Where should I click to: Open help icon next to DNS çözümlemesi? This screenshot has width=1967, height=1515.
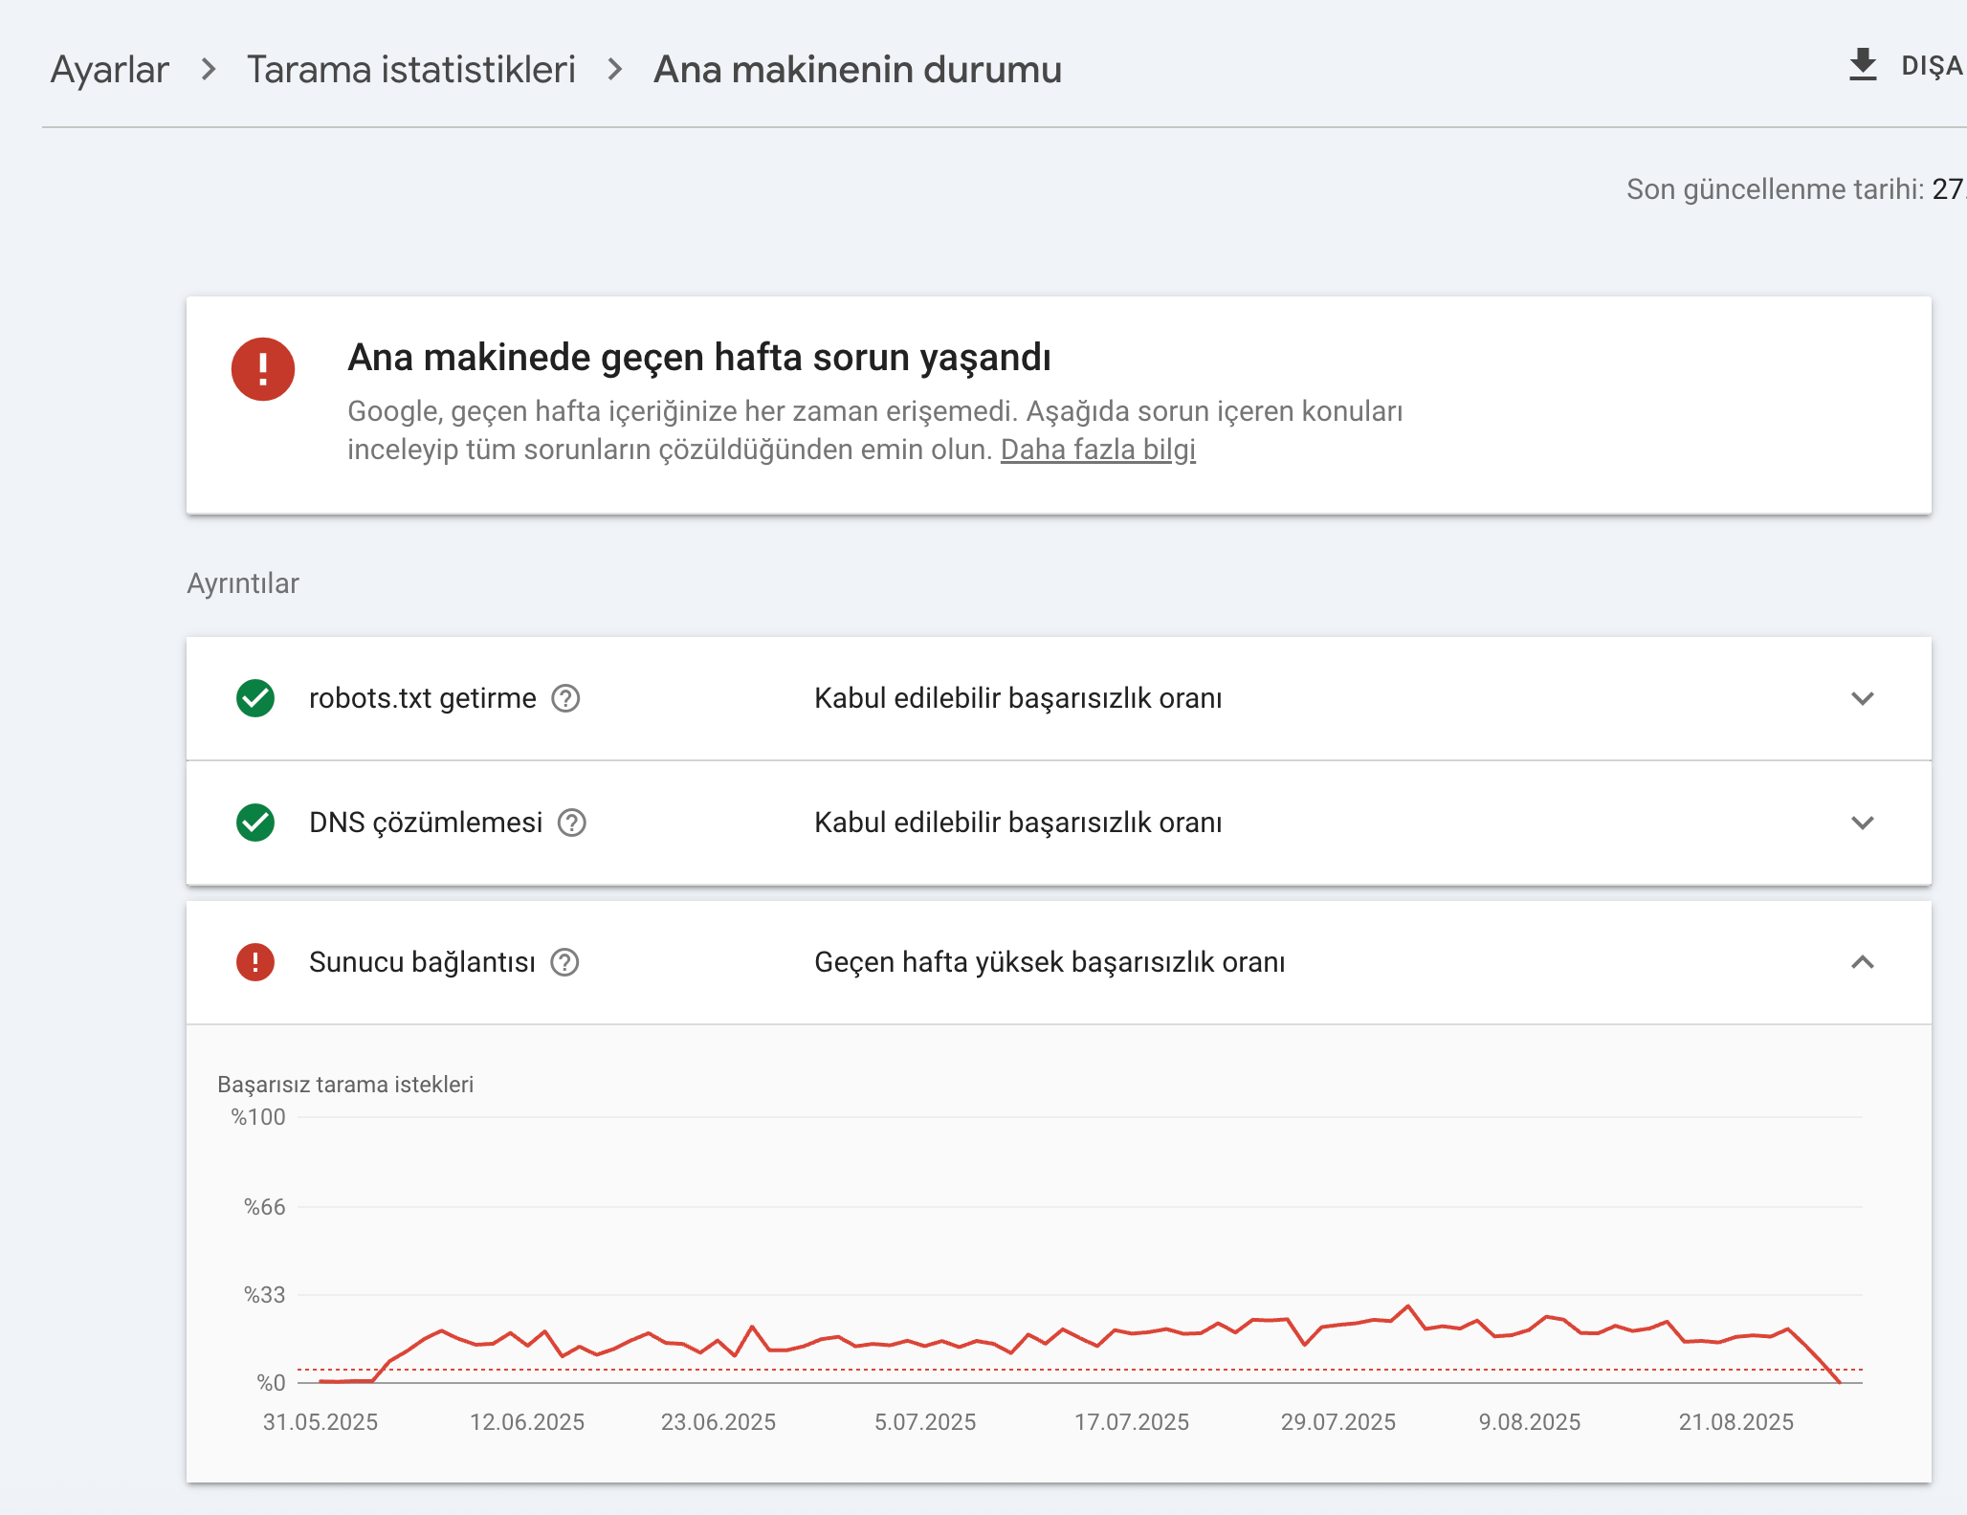(572, 823)
